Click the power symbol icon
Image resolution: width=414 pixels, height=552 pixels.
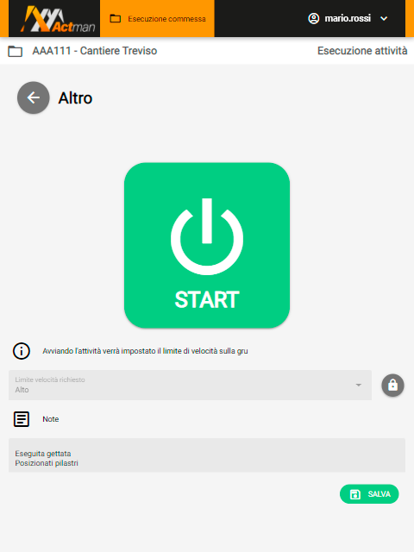[x=207, y=236]
